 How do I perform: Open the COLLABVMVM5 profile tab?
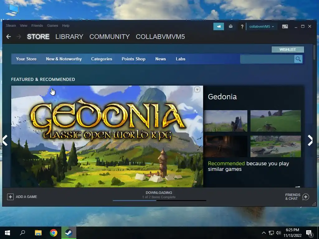coord(160,37)
